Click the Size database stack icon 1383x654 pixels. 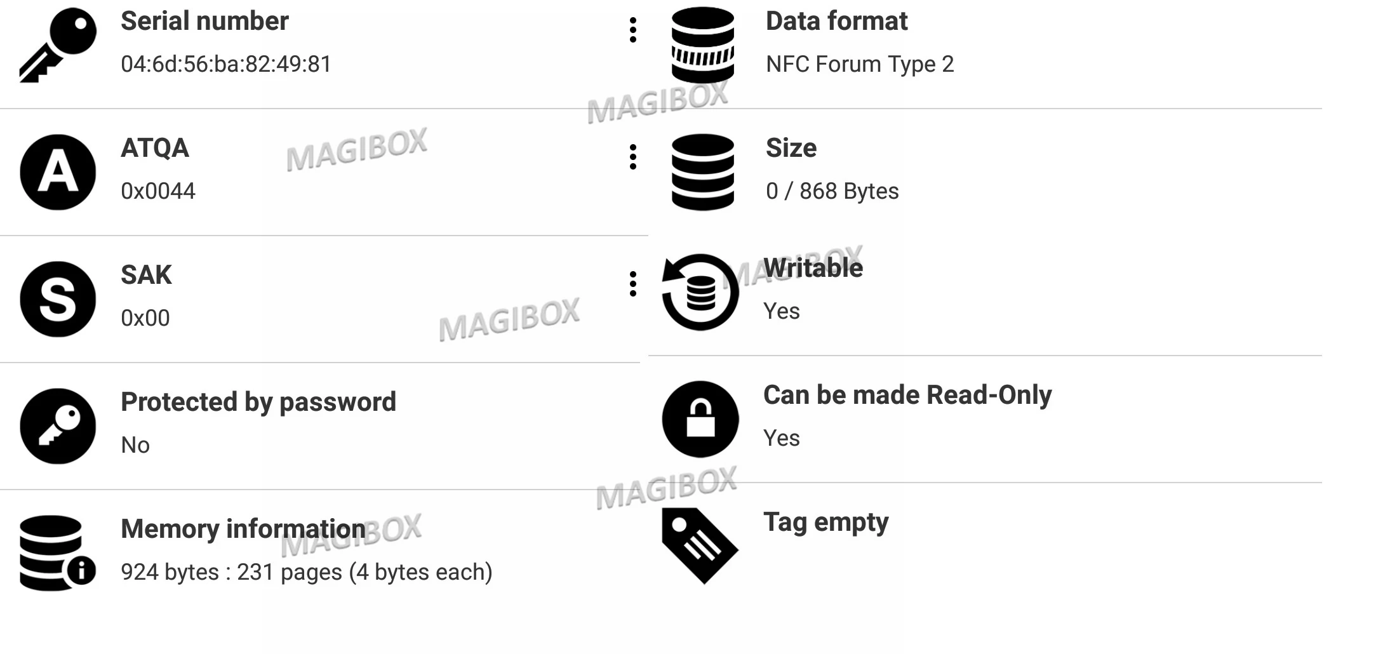[702, 172]
